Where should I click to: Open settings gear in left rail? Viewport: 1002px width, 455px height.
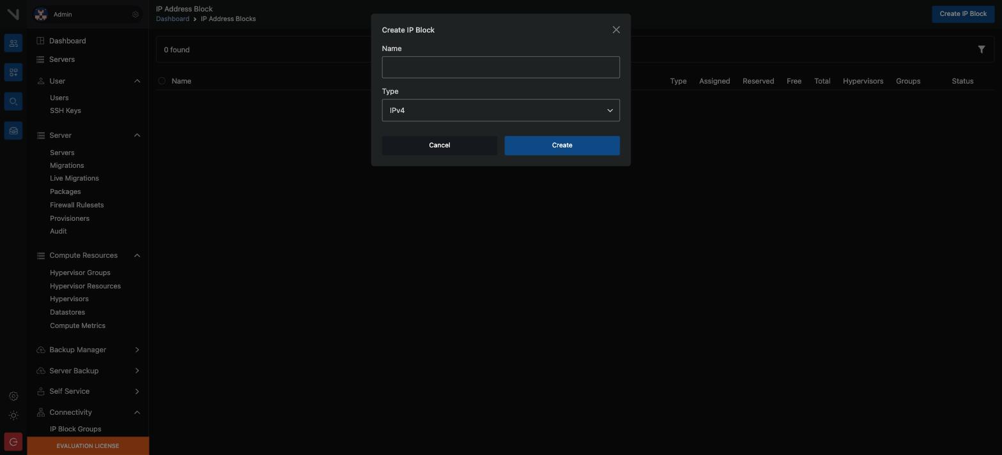click(x=13, y=396)
